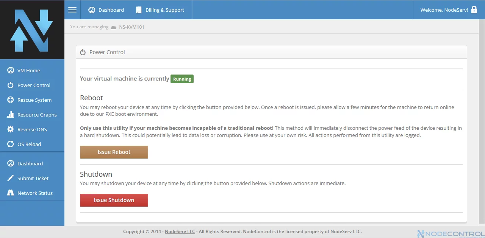485x238 pixels.
Task: Open Billing & Support in the top bar
Action: 160,10
